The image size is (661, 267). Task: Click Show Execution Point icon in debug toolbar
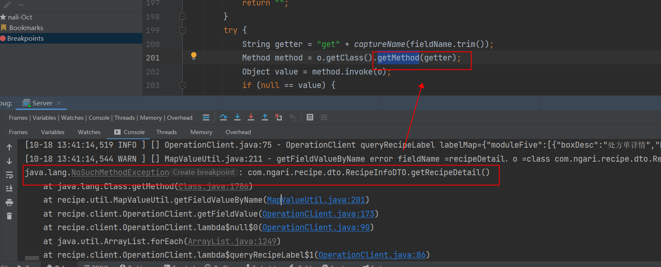[x=206, y=118]
